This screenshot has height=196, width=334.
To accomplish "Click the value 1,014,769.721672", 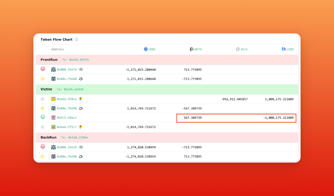I will 141,108.
